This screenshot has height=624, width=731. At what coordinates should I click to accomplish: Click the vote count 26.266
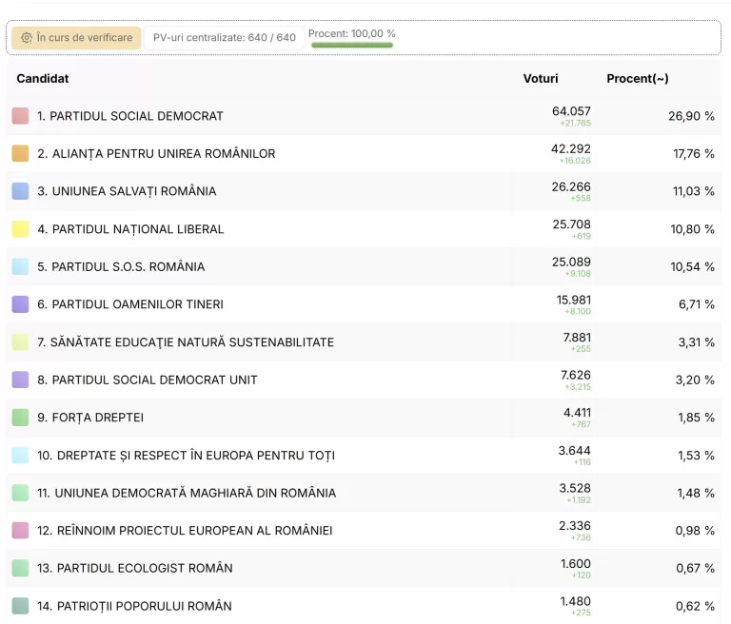[x=571, y=186]
